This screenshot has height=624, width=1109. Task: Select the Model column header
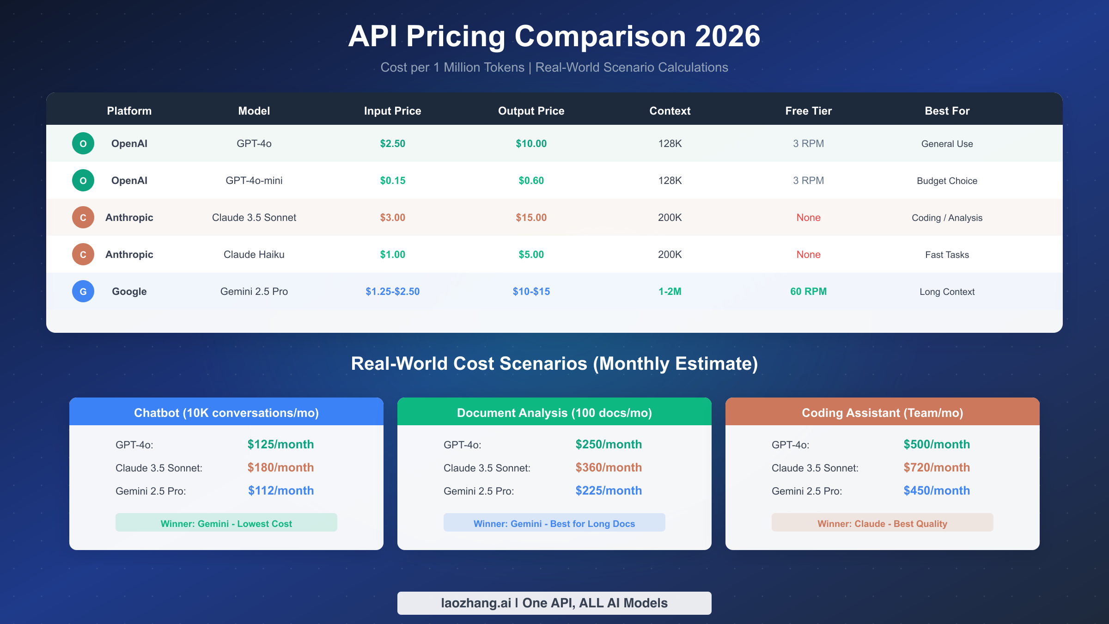point(254,111)
